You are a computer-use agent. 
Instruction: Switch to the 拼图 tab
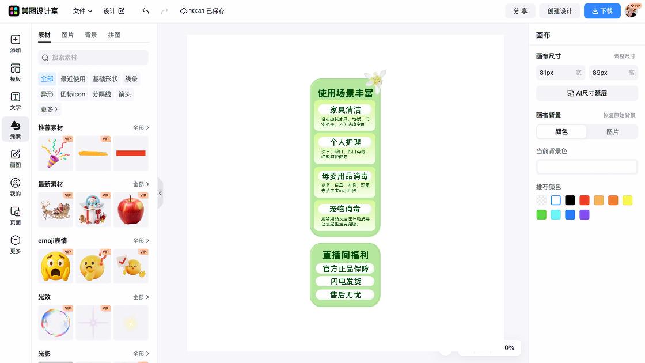[115, 35]
